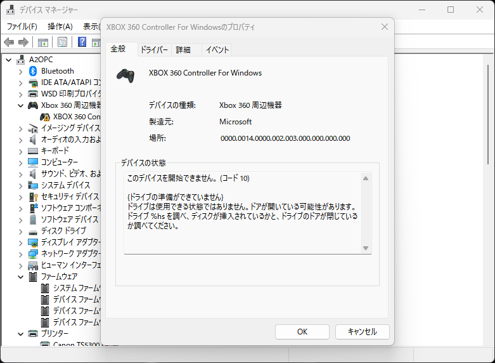Select the オーディオの入力 speaker icon
This screenshot has width=495, height=363.
33,140
